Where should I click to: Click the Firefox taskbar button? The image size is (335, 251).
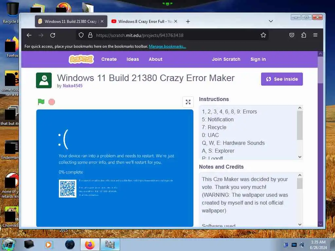click(90, 244)
